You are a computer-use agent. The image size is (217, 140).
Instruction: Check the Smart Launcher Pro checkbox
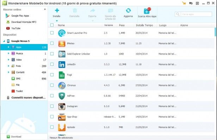(x=52, y=33)
